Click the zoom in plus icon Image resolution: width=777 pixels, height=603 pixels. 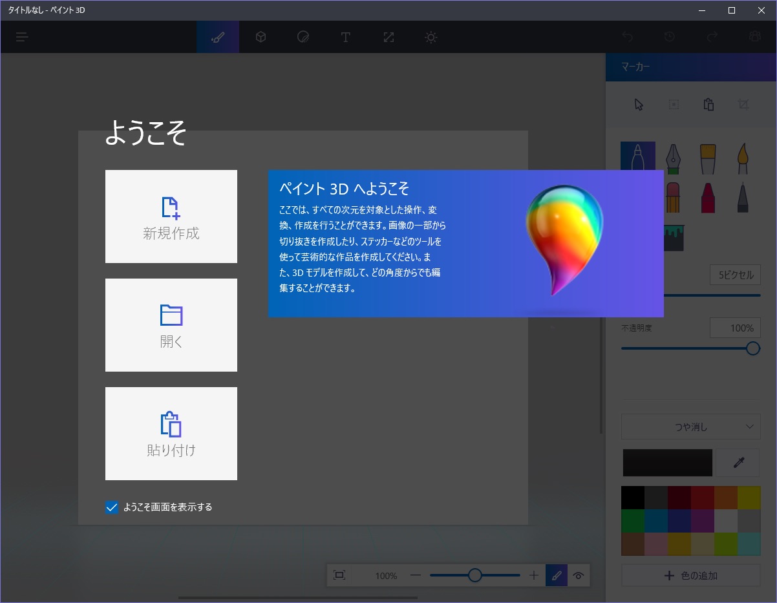tap(534, 575)
